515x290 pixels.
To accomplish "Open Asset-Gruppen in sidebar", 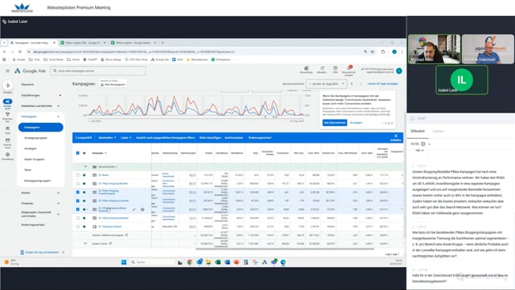I will [34, 159].
